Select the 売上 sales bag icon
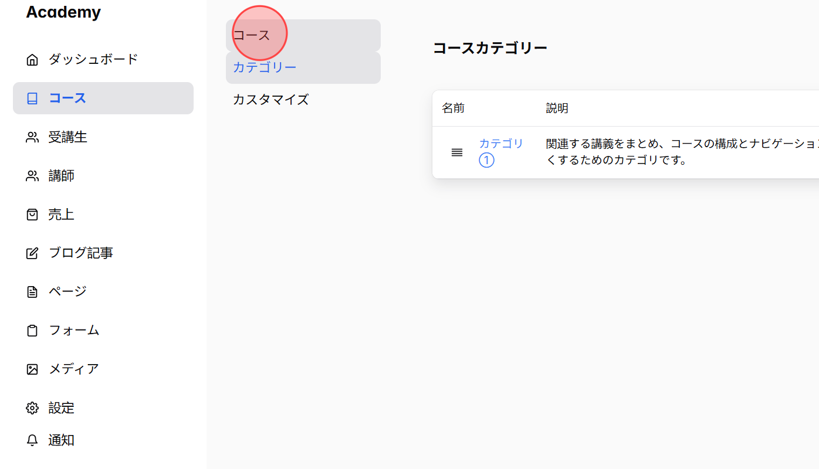 pyautogui.click(x=32, y=214)
